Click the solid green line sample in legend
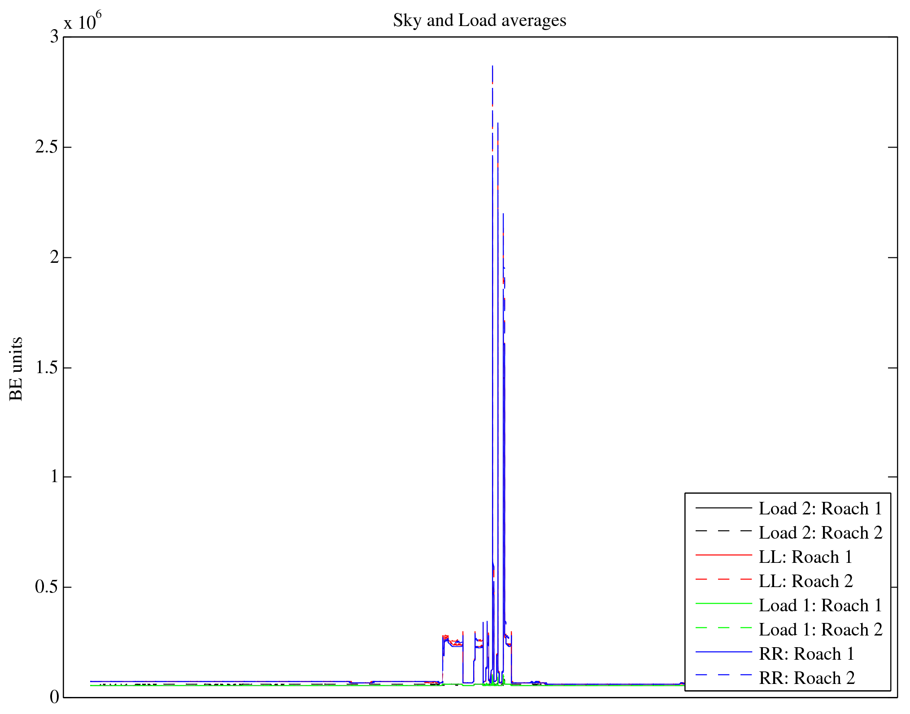Image resolution: width=910 pixels, height=714 pixels. (723, 604)
